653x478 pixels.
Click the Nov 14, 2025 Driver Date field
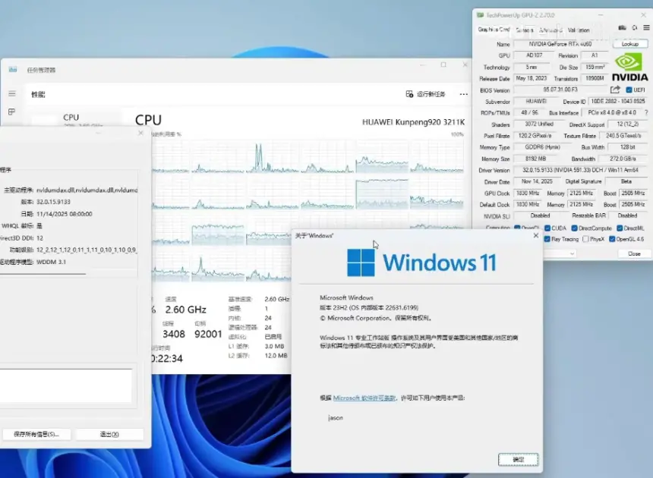click(537, 181)
